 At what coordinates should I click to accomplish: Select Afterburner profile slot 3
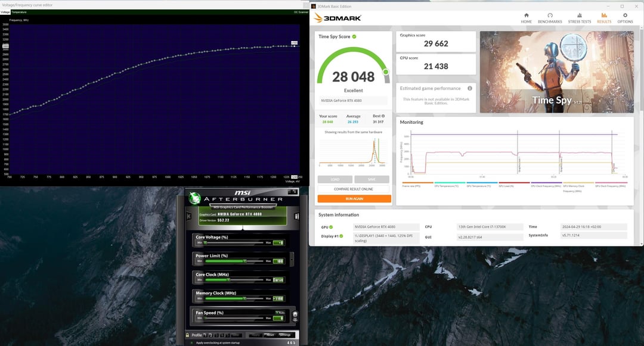point(216,335)
